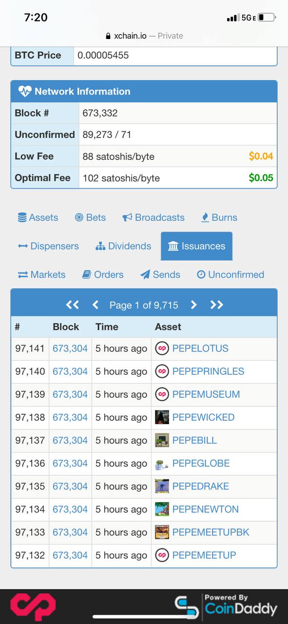
Task: Switch to the Dispensers tab
Action: pos(48,246)
